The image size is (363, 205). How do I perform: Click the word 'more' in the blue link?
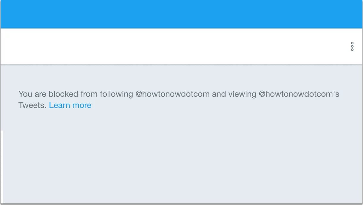pyautogui.click(x=81, y=105)
